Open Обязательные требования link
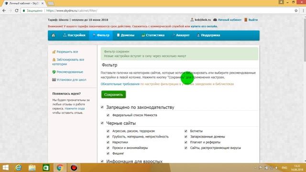306x172 pixels. (x=120, y=84)
